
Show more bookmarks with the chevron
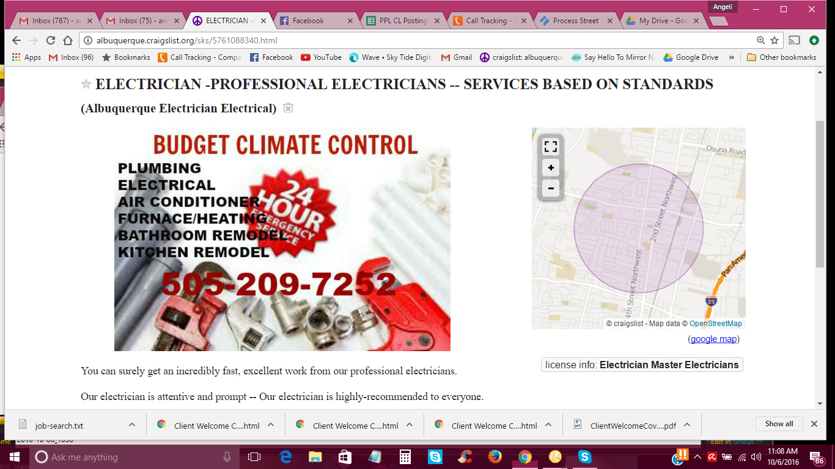pyautogui.click(x=731, y=57)
